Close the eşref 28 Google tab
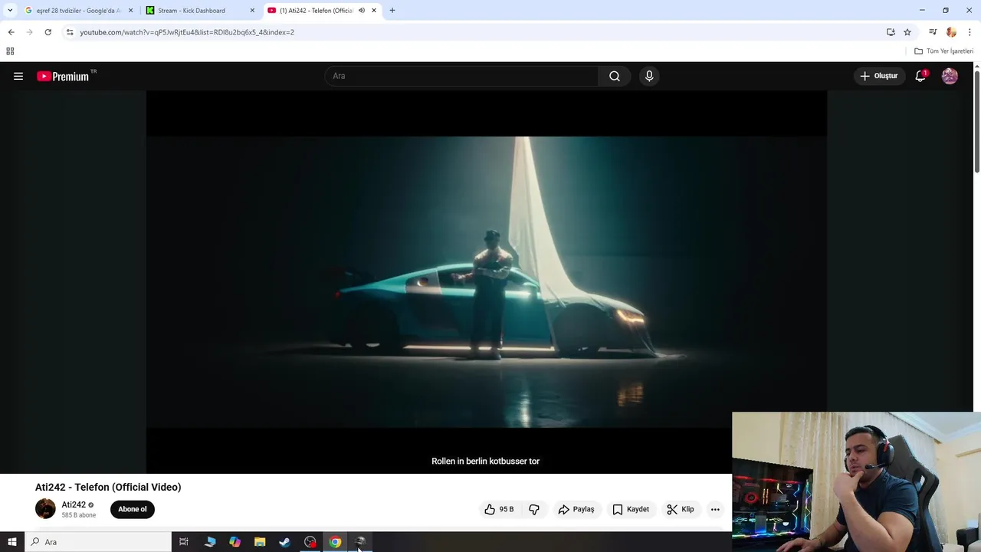 pos(130,11)
